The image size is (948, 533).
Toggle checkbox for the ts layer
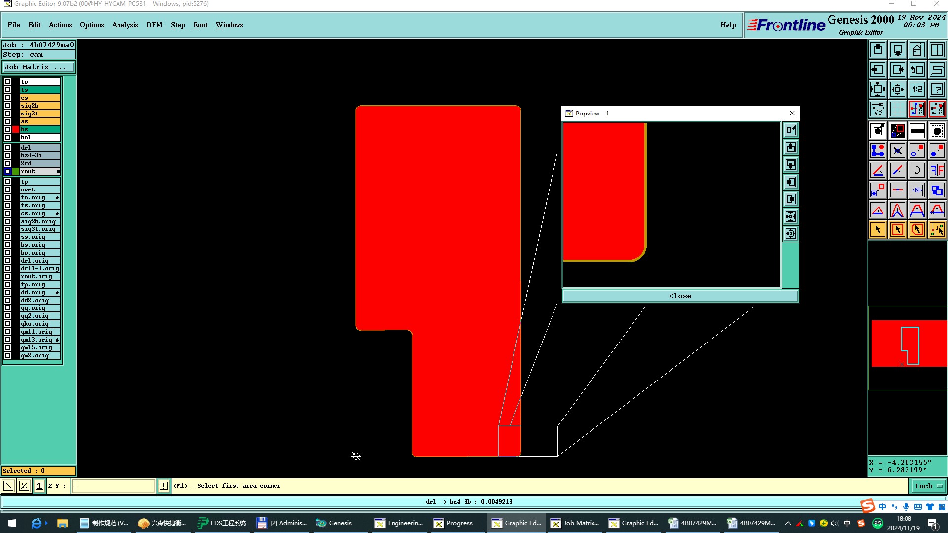[x=8, y=90]
